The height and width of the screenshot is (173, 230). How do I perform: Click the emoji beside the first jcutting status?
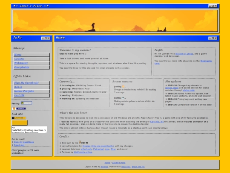point(123,86)
